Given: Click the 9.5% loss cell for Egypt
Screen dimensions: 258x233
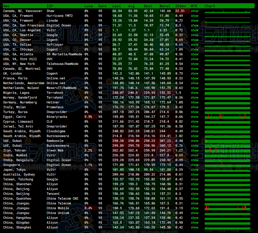Looking at the screenshot, I should pyautogui.click(x=88, y=117).
